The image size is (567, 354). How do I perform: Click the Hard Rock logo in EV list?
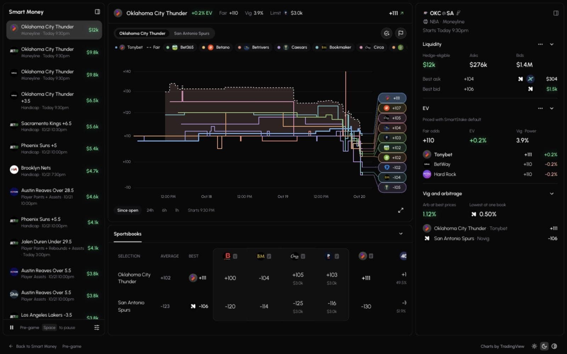pyautogui.click(x=427, y=174)
